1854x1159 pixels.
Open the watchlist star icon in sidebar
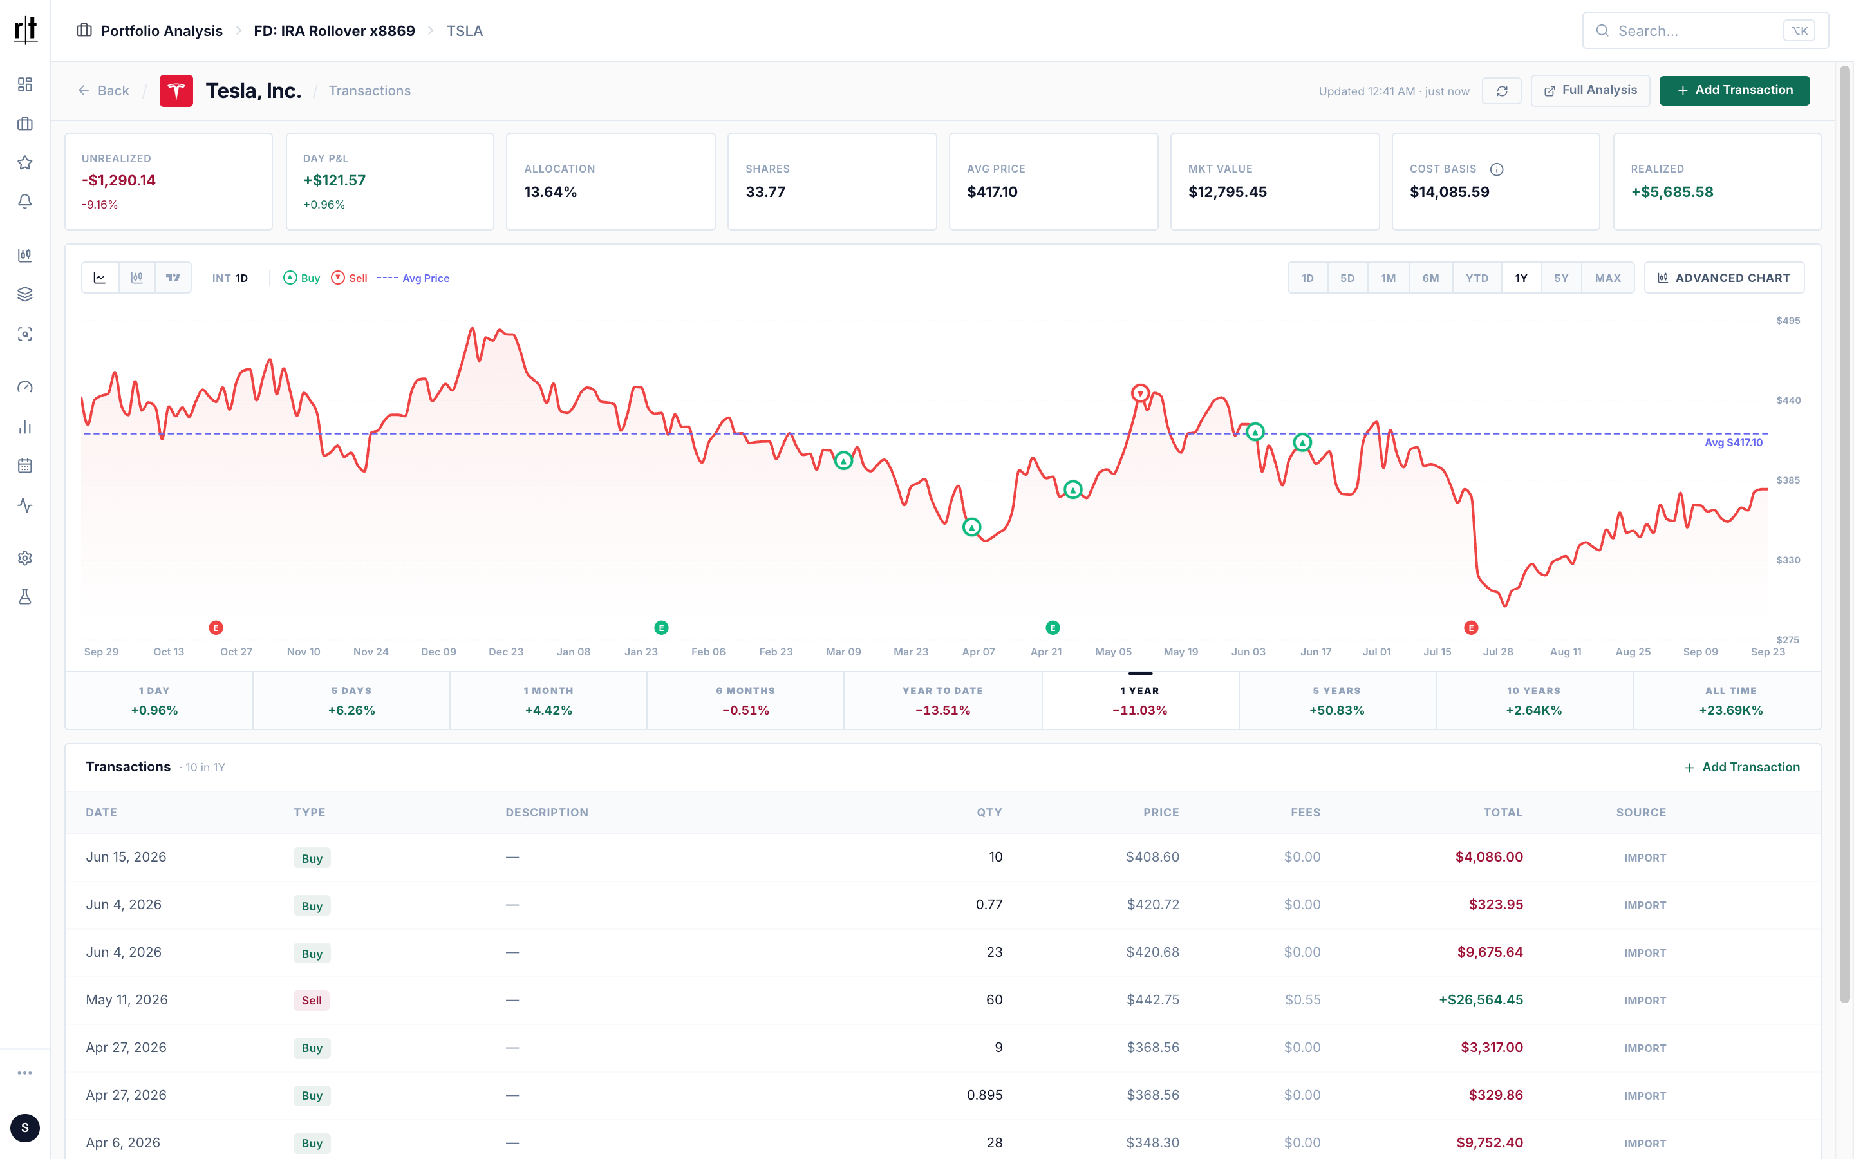[24, 162]
